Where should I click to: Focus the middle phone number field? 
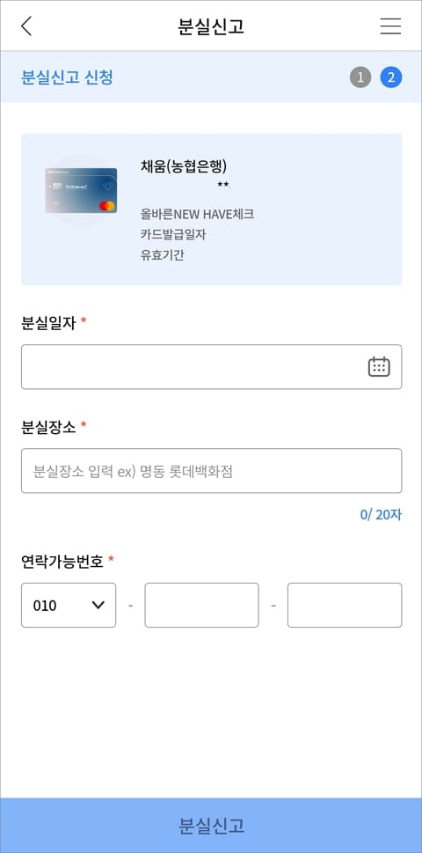pyautogui.click(x=201, y=605)
